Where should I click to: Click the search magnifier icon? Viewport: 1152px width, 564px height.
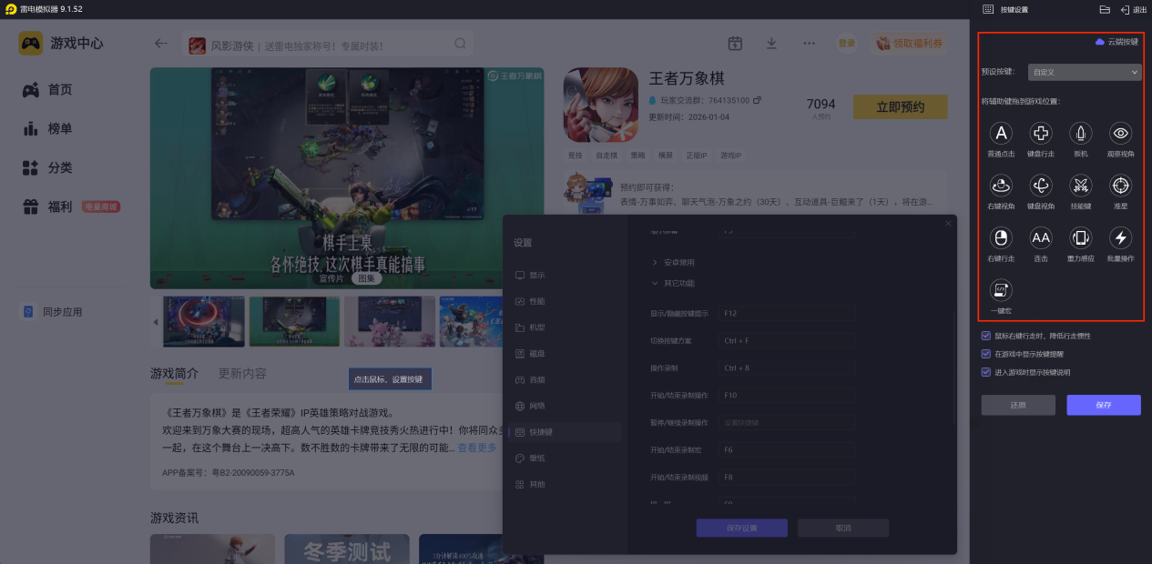[460, 44]
